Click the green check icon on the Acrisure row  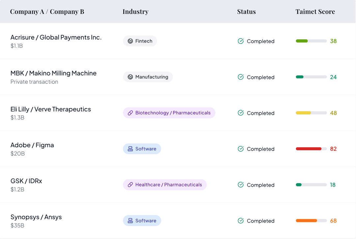click(240, 41)
